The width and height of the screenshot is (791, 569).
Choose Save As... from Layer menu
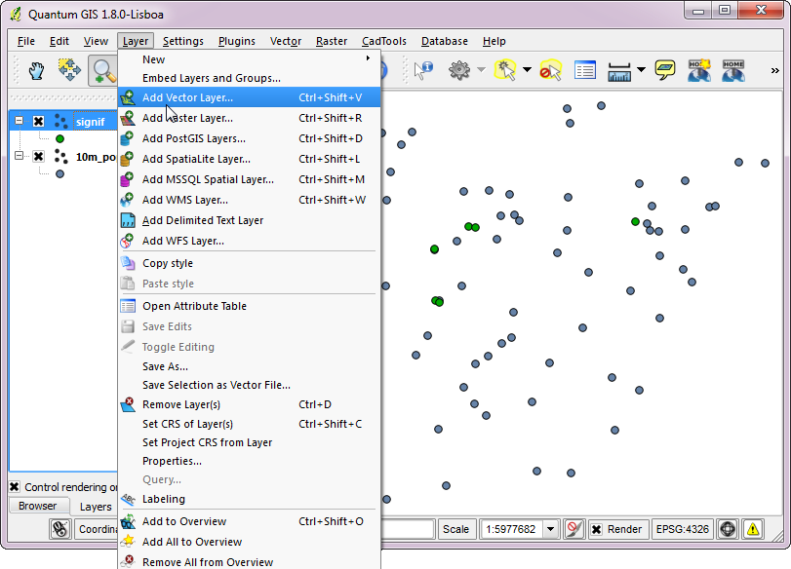250,366
